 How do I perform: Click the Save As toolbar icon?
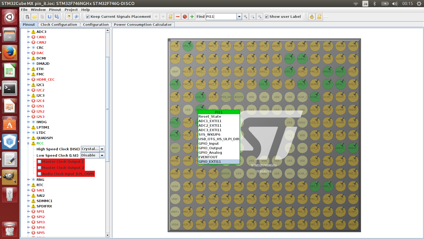[x=57, y=17]
